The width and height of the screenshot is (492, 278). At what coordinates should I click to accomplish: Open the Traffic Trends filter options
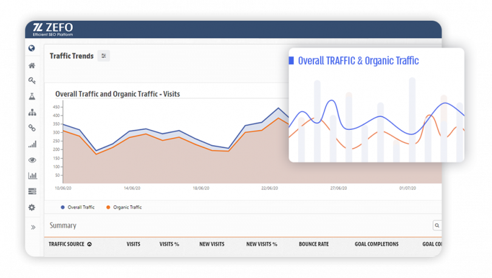[x=103, y=56]
